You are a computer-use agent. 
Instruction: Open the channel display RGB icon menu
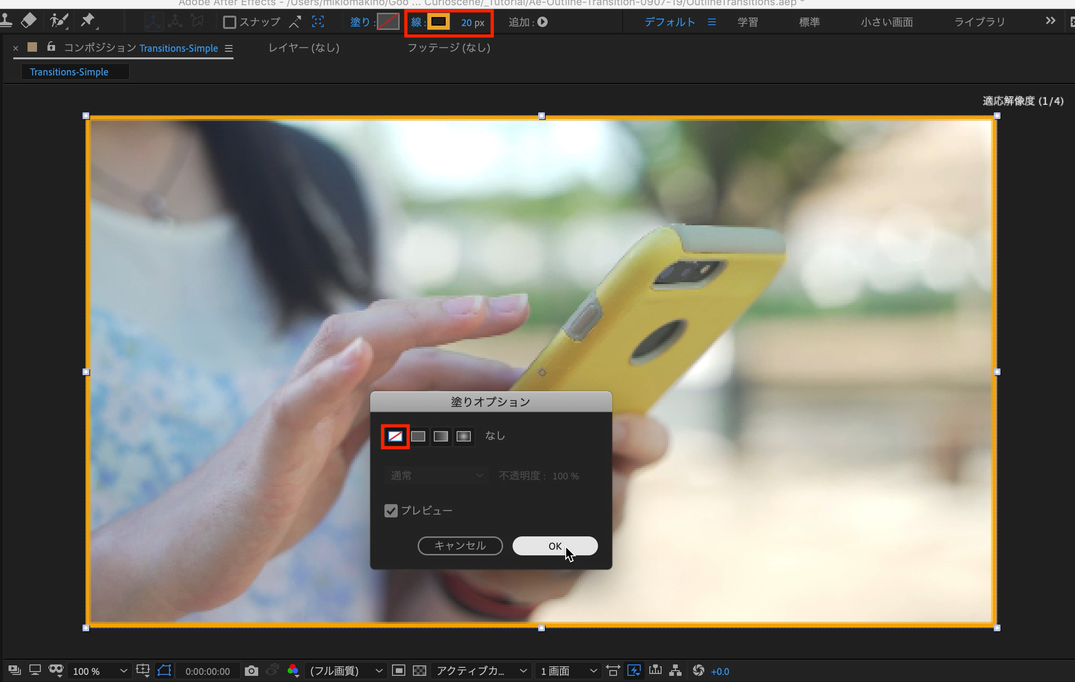tap(293, 671)
